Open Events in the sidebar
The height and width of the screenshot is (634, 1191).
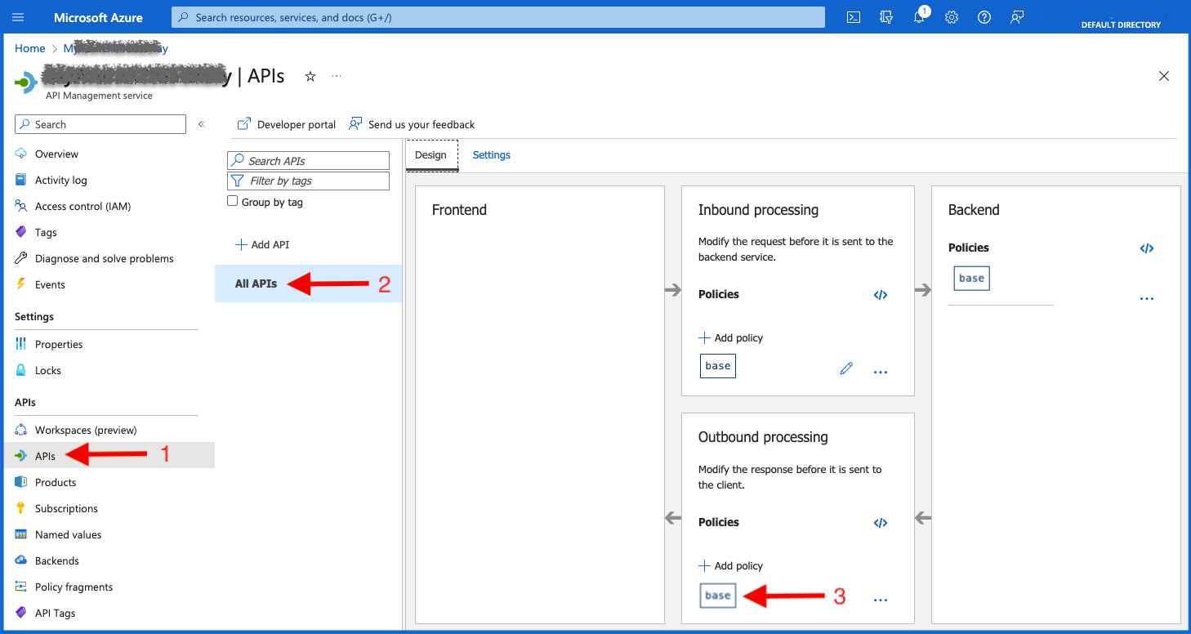point(50,284)
